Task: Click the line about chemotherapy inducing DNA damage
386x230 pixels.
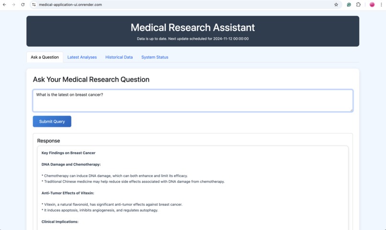Action: tap(115, 176)
